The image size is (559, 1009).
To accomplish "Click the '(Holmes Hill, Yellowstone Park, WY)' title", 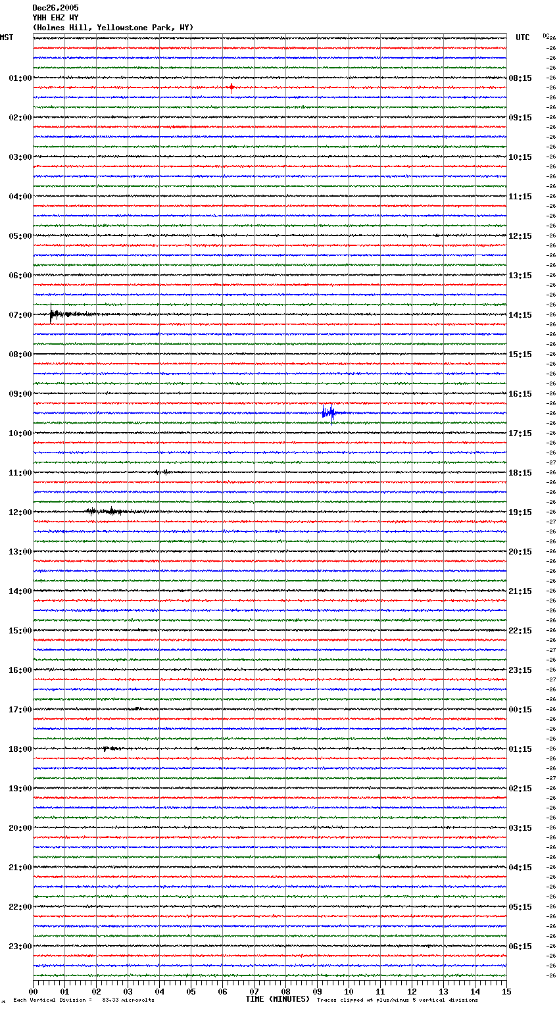I will pos(113,28).
